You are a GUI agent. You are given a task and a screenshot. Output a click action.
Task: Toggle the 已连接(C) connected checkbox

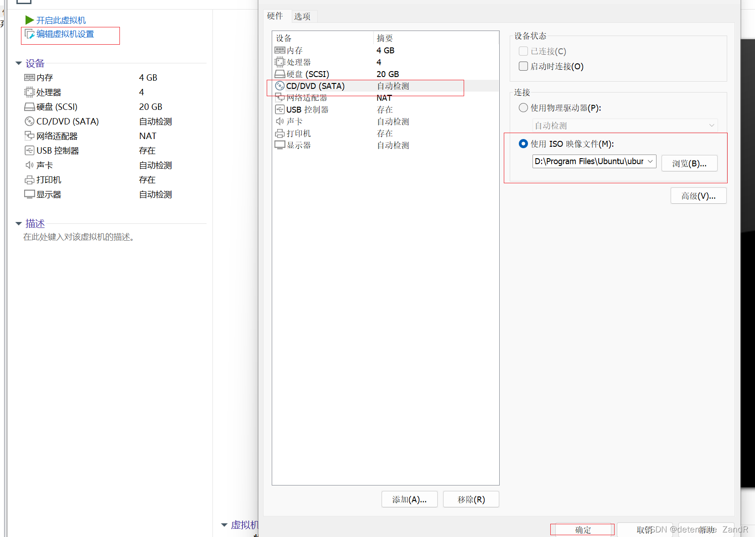click(x=523, y=51)
